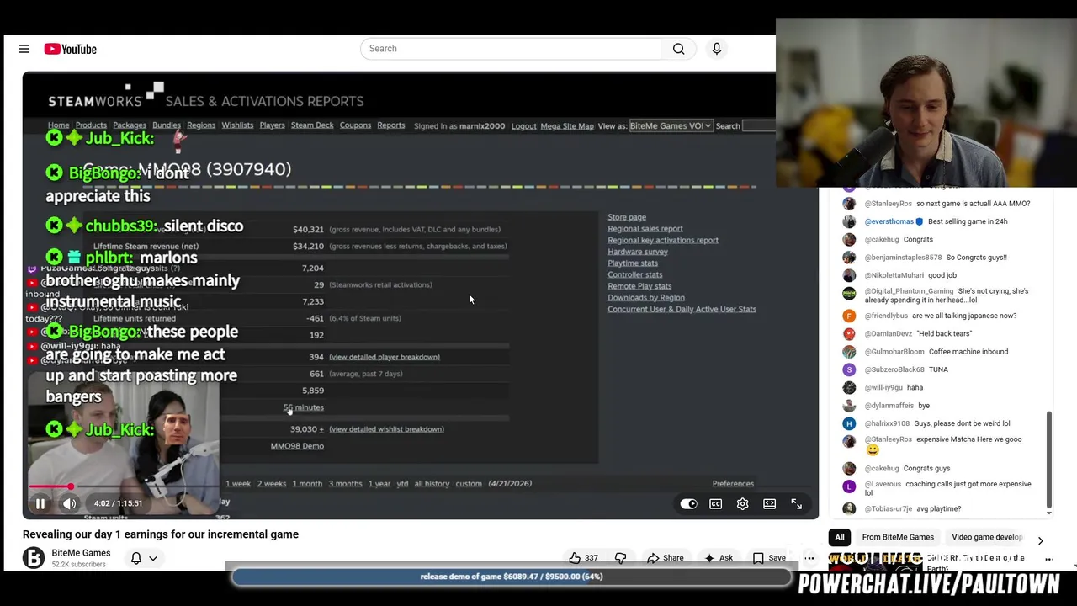Click 'view detailed player breakdown' link

click(x=385, y=357)
